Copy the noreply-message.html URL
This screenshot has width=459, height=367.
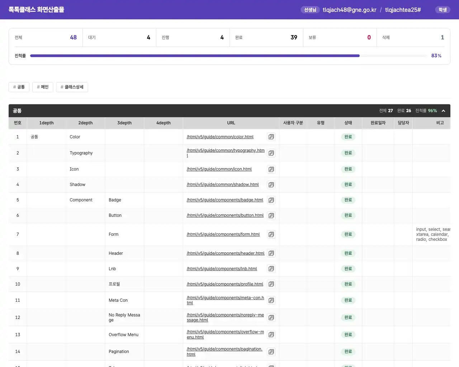coord(271,318)
